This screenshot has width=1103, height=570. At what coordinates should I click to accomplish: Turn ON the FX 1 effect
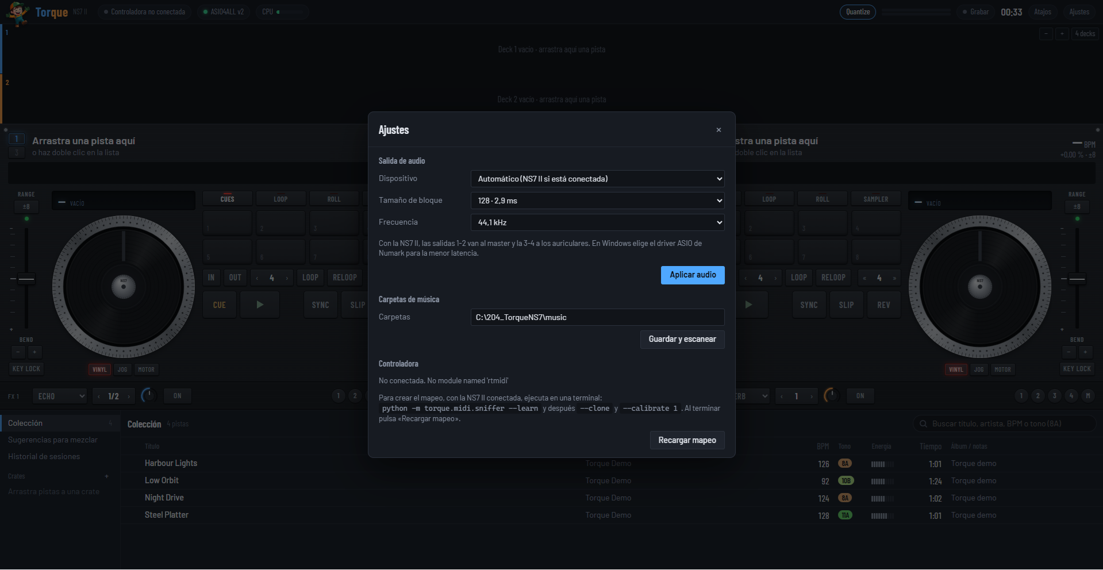pos(178,396)
